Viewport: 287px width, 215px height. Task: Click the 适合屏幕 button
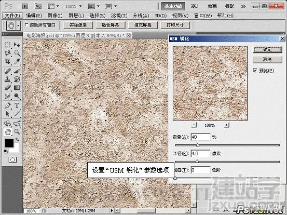[x=111, y=25]
